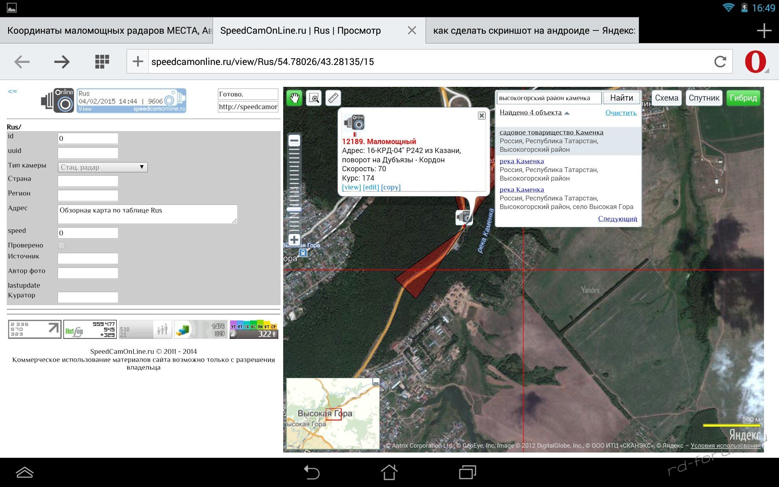Open the [copy] link in balloon
779x487 pixels.
391,187
